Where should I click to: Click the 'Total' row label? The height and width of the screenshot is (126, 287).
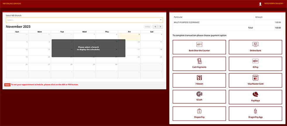pos(251,28)
